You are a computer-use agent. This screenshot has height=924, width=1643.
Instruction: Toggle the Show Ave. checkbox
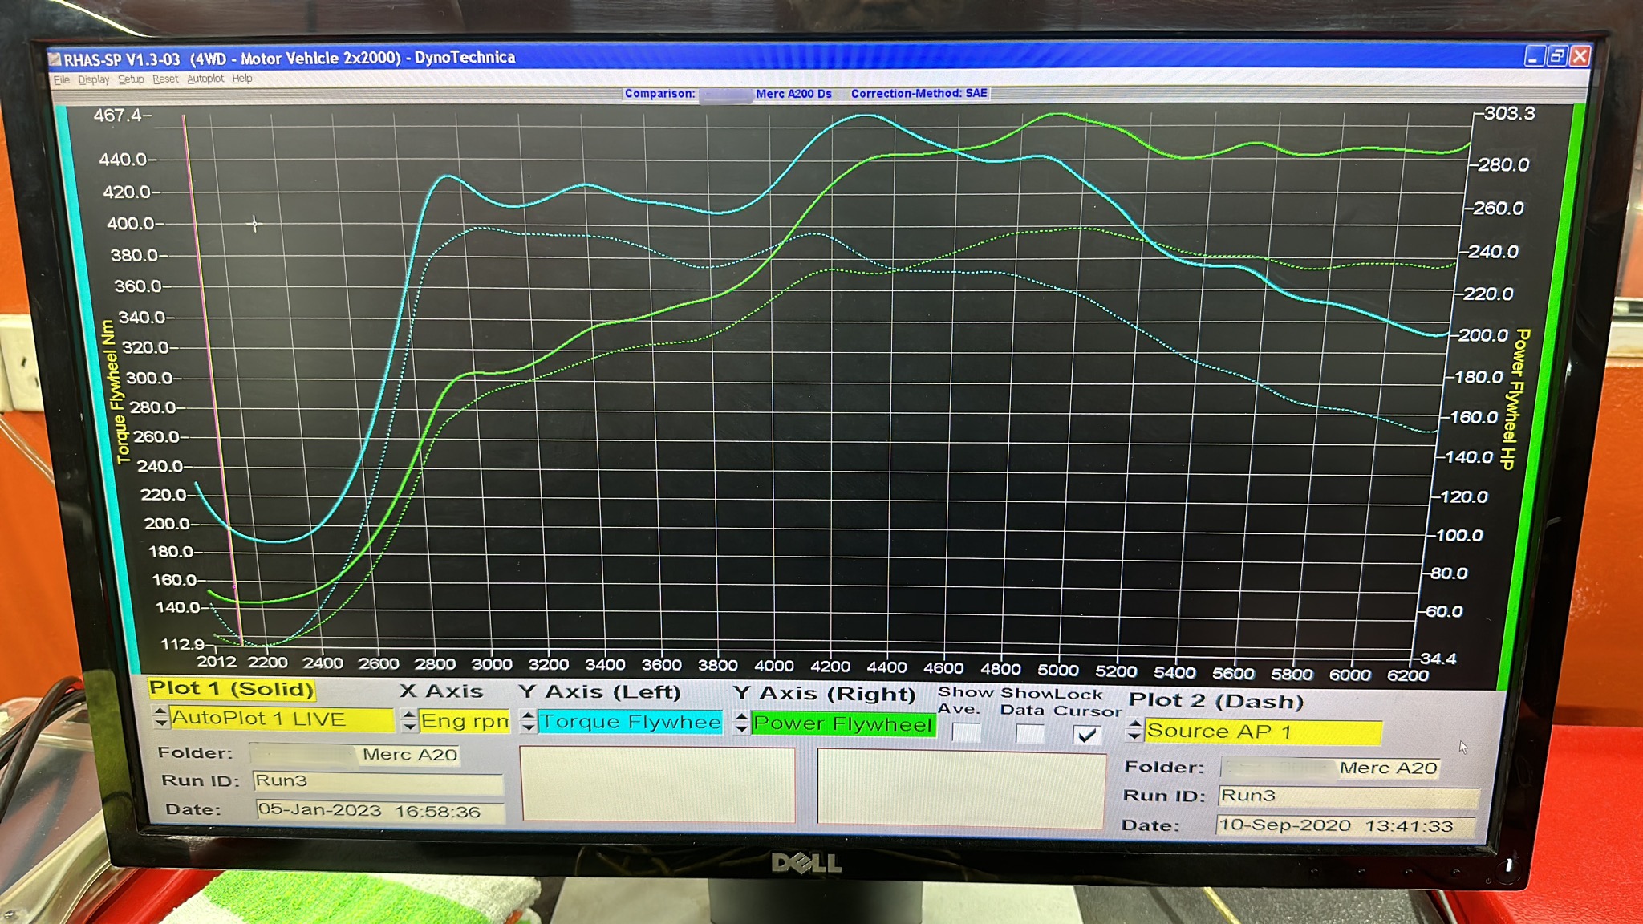click(x=966, y=732)
